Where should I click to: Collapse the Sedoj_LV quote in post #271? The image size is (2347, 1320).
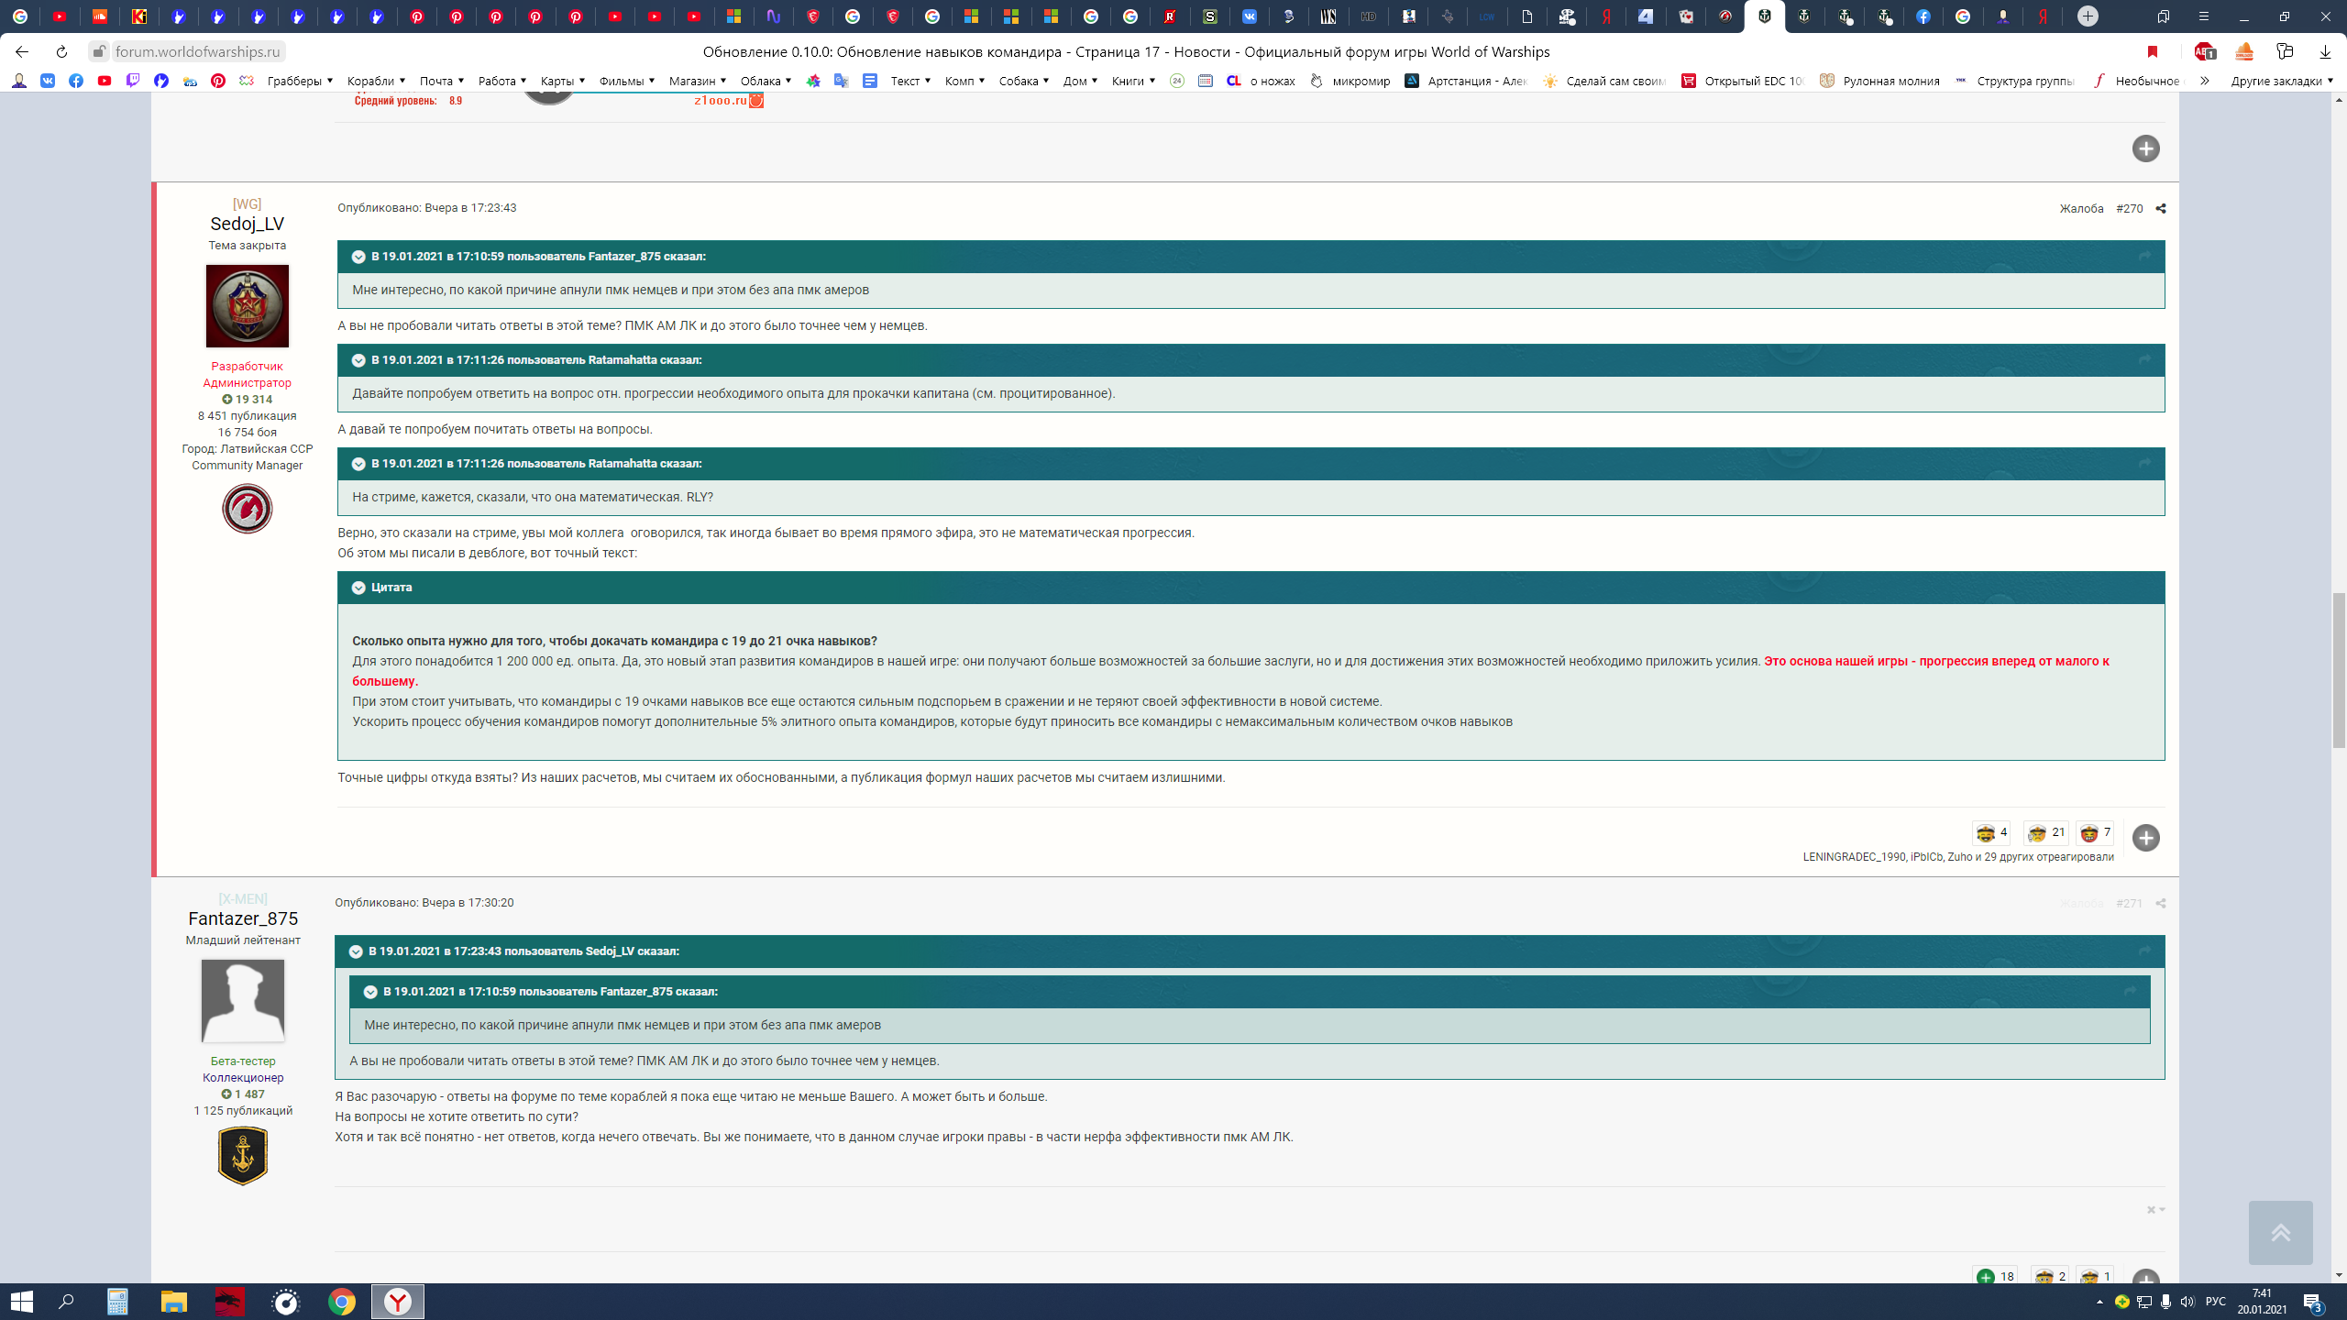[x=356, y=951]
